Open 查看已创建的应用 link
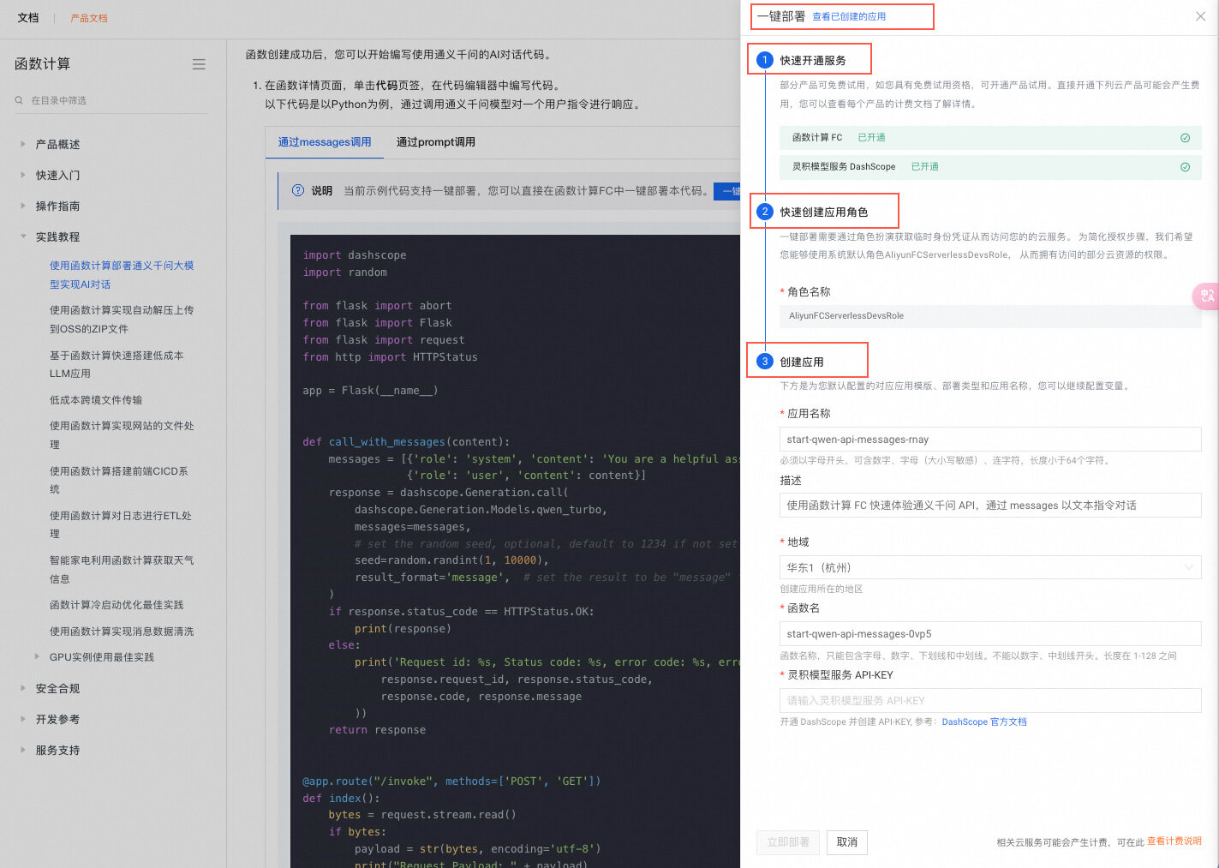The image size is (1219, 868). [x=849, y=16]
